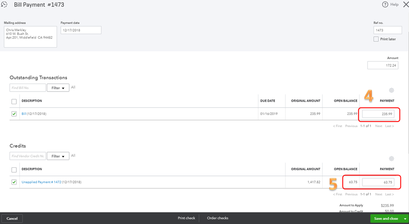The image size is (409, 224).
Task: Click the credit open balance 63.75 value
Action: tap(353, 182)
